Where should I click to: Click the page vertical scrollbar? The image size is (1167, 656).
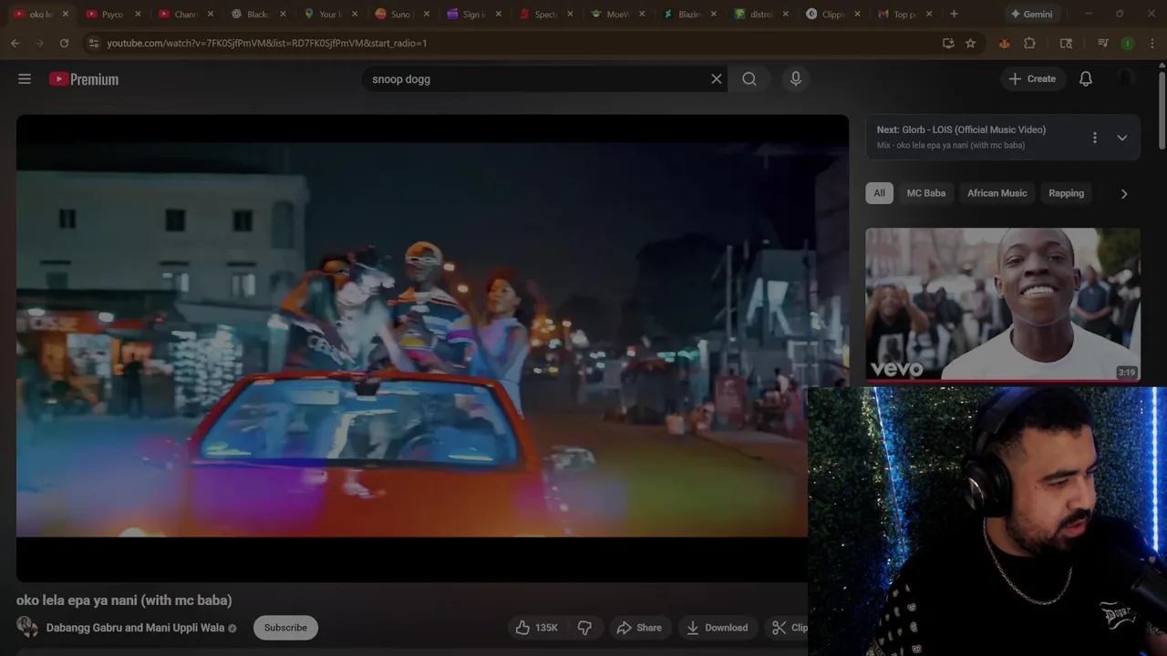click(x=1162, y=109)
